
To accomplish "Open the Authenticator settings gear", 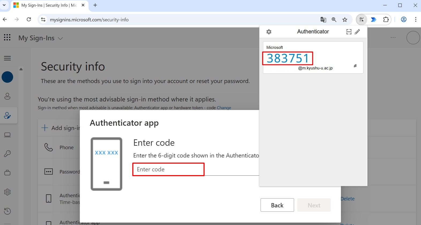I will (x=269, y=32).
